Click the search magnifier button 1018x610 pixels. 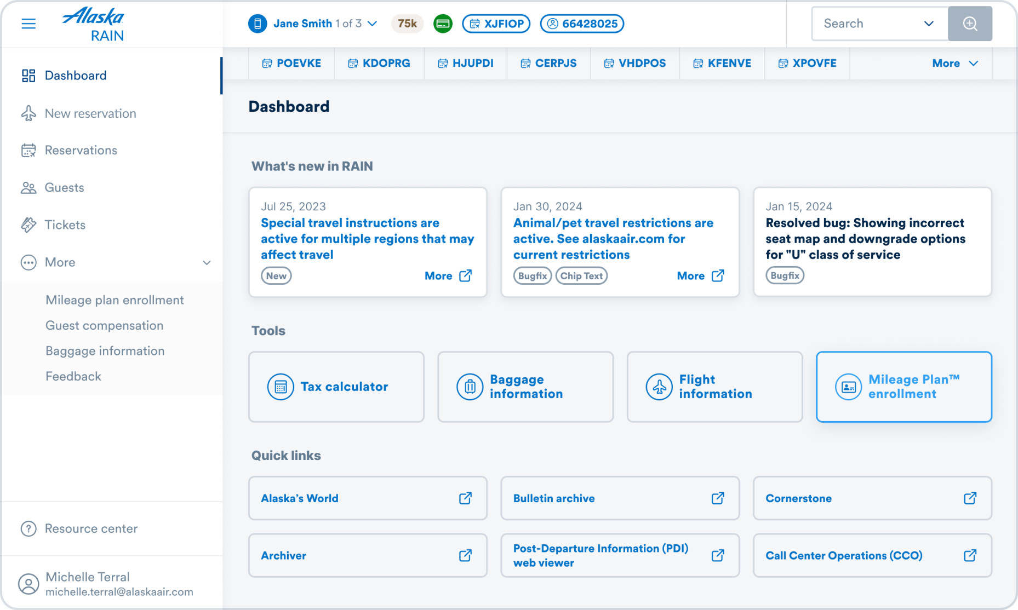(x=970, y=24)
